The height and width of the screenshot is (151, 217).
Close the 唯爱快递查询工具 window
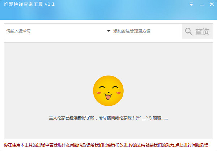[x=212, y=4]
